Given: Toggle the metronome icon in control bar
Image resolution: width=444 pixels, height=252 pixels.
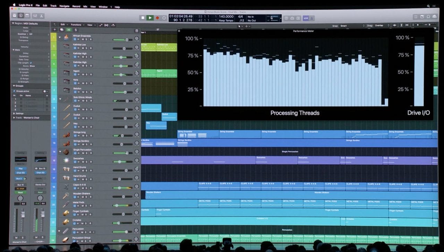Looking at the screenshot, I should click(311, 18).
